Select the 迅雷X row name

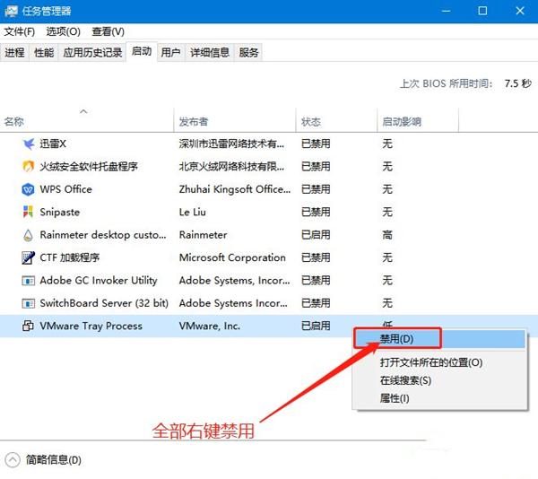click(x=53, y=144)
